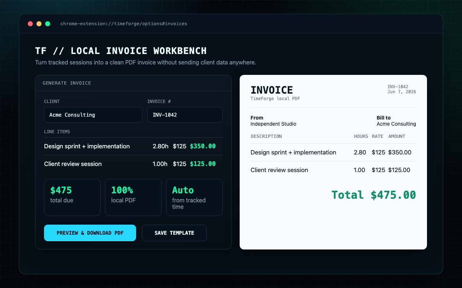462x288 pixels.
Task: Click the Preview & Download PDF button
Action: [90, 233]
